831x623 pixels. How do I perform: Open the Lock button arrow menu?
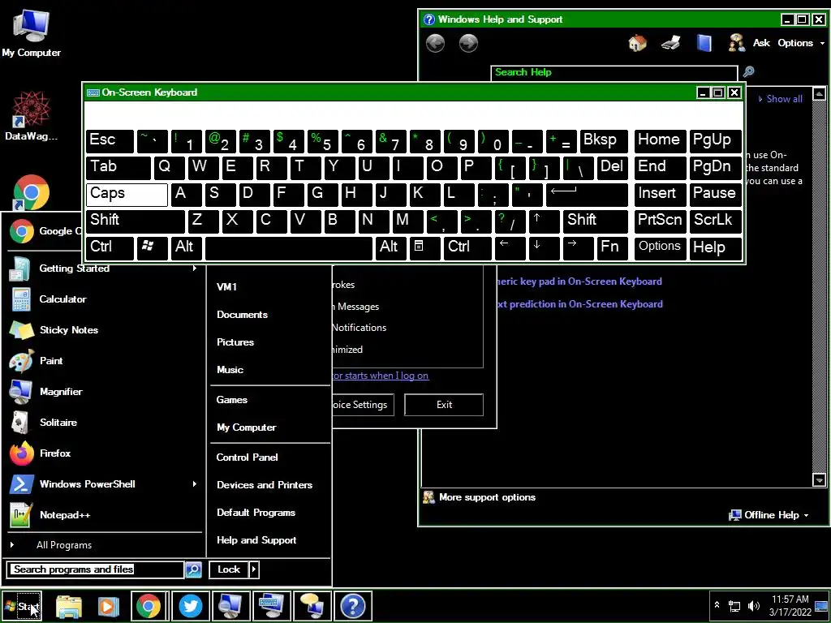pos(254,569)
